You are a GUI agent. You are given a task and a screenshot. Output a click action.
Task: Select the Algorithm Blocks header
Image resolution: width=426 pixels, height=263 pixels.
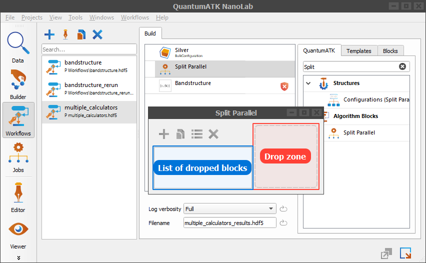pos(355,116)
